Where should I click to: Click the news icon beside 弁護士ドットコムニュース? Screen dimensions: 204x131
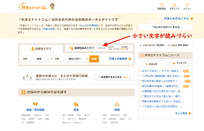(x=142, y=55)
